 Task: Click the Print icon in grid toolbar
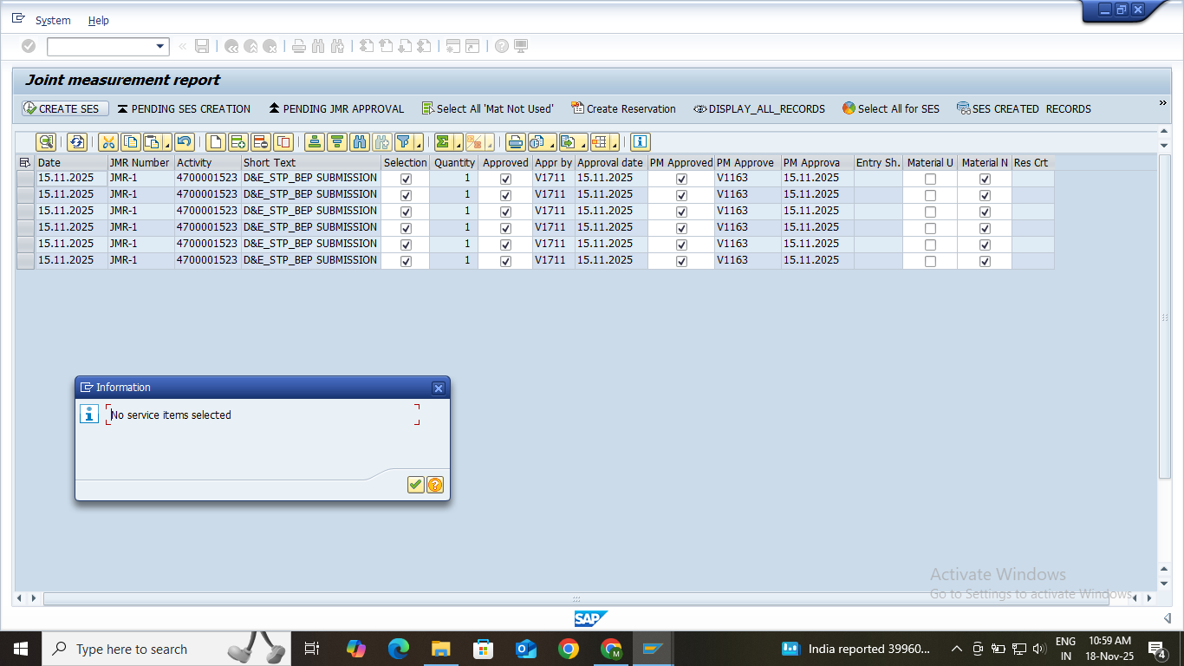pos(516,142)
